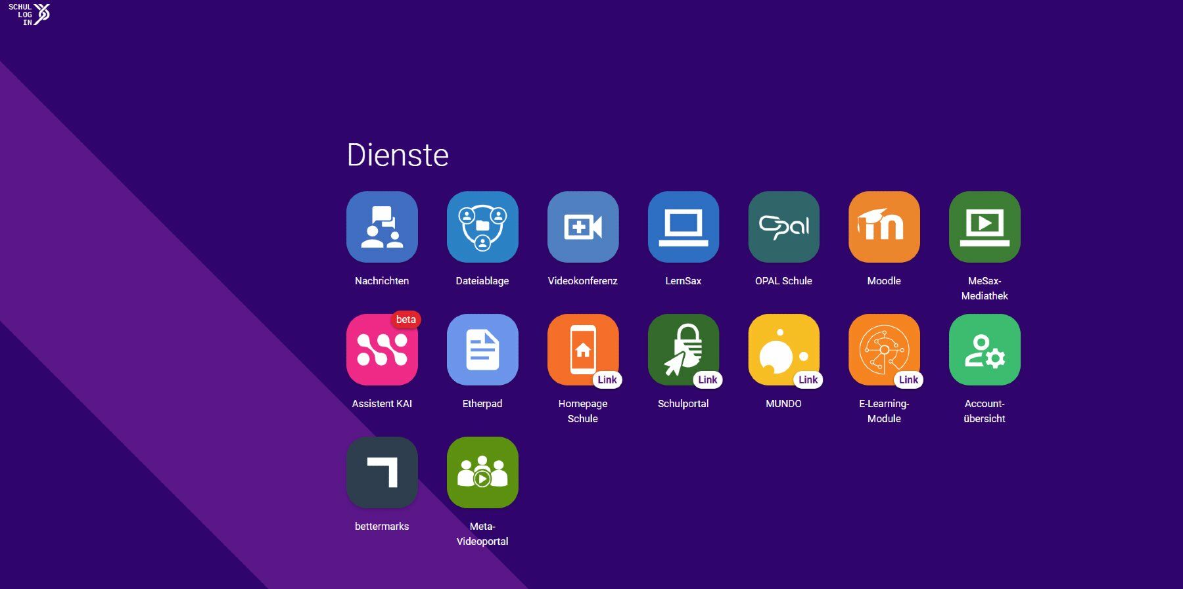Open the Accountübersicht account settings icon

point(985,350)
